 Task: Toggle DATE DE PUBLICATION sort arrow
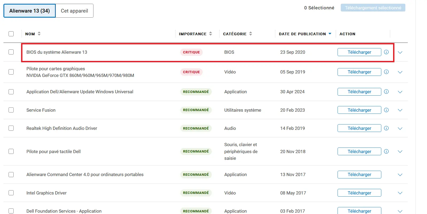[x=330, y=34]
